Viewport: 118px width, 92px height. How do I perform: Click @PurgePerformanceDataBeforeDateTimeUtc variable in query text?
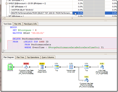pos(73,48)
